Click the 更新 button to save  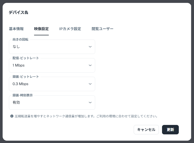tap(170, 130)
